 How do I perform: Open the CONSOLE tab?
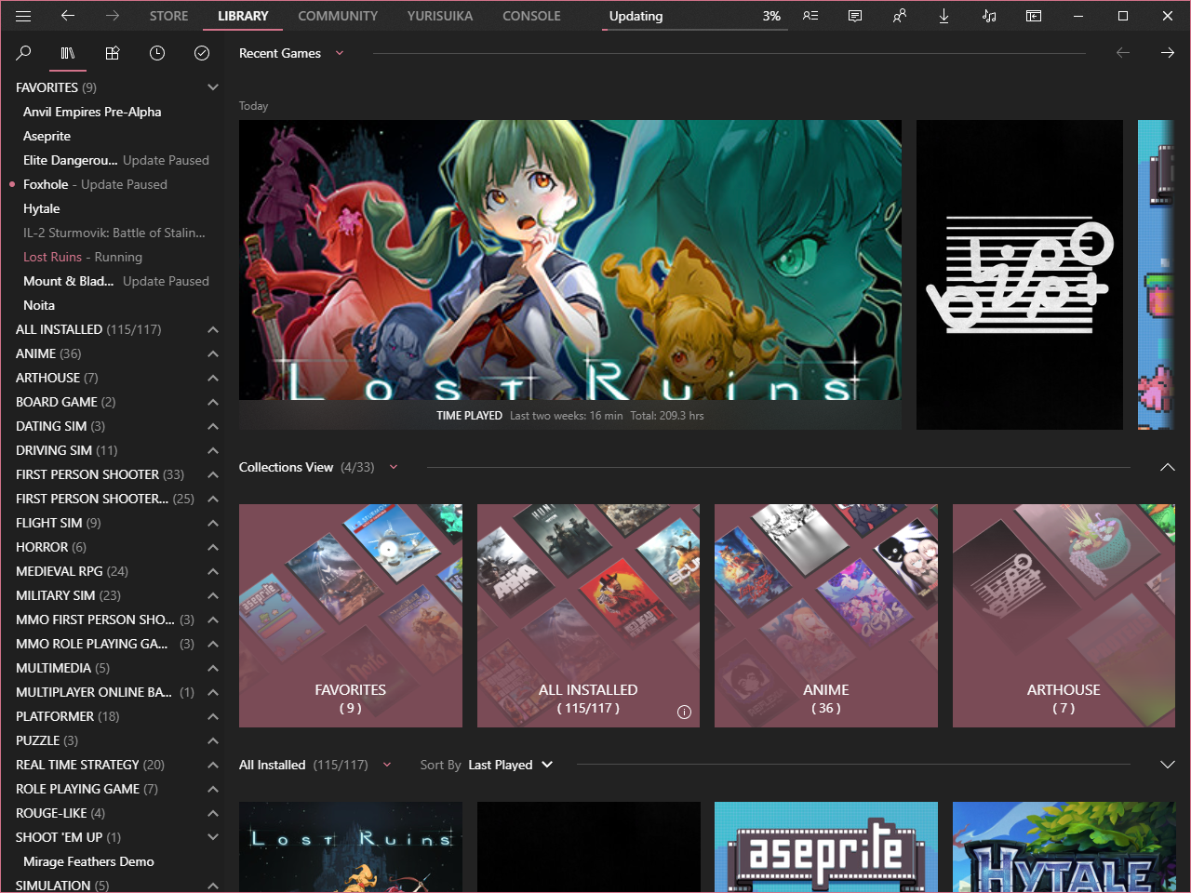531,16
